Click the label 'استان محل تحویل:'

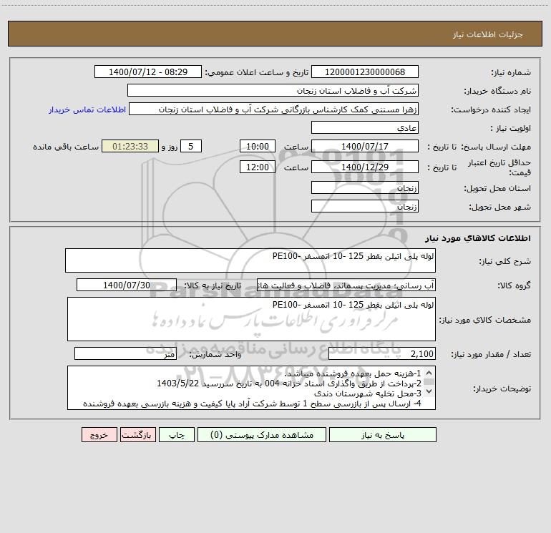497,188
